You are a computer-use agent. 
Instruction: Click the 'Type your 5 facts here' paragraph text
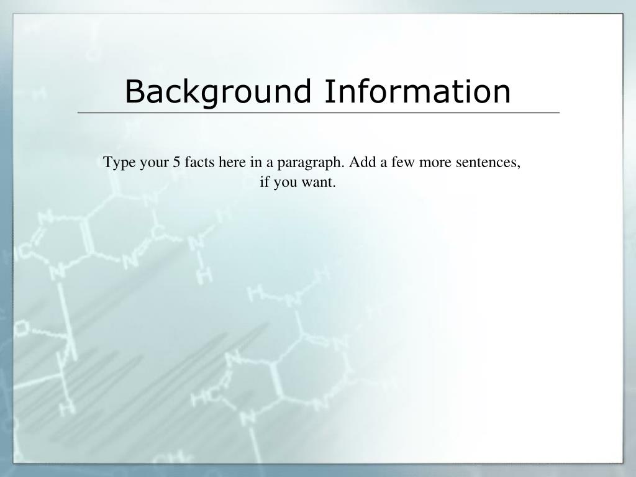(312, 172)
